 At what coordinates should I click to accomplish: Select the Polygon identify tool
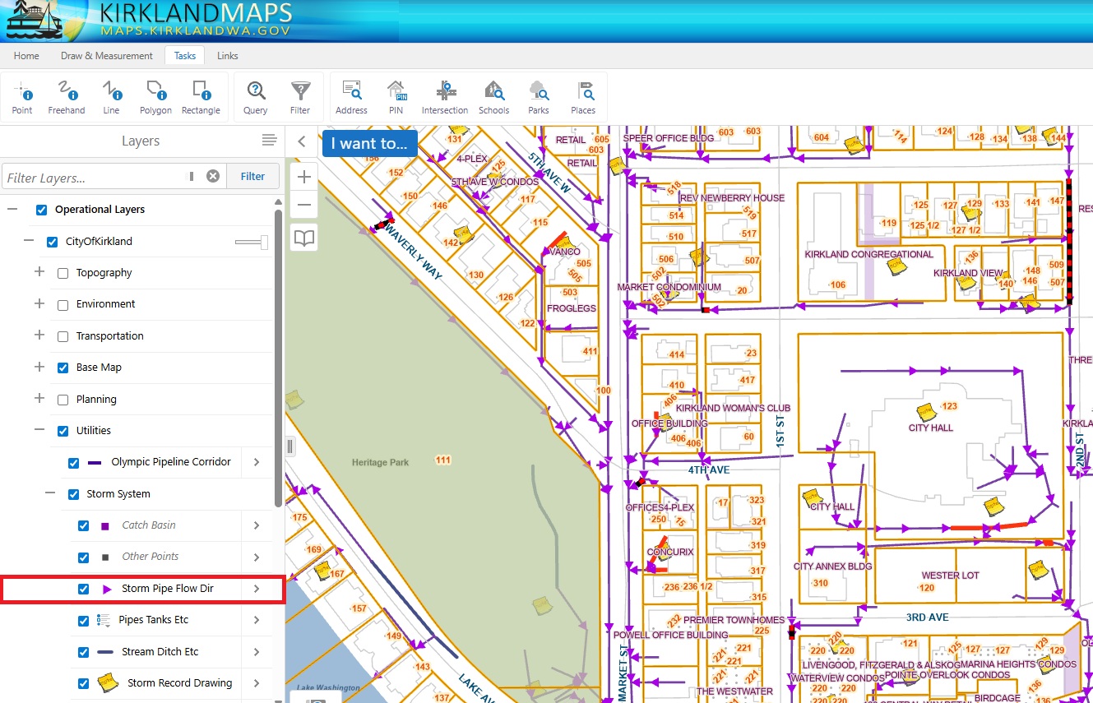pos(155,97)
